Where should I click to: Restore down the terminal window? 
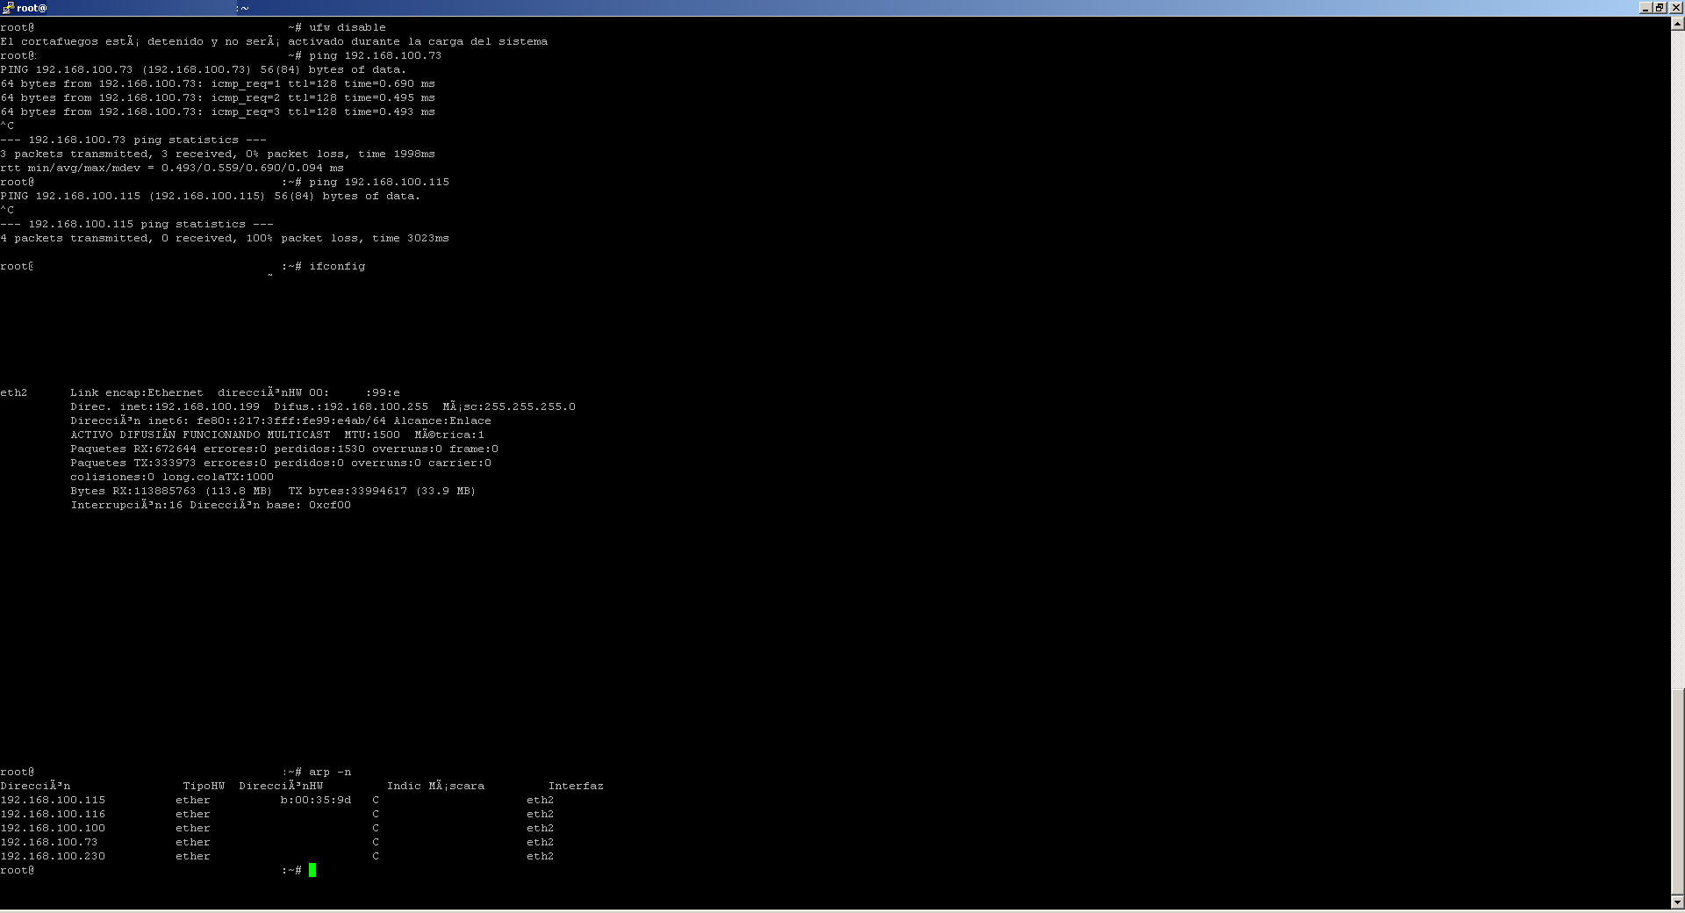[1660, 8]
